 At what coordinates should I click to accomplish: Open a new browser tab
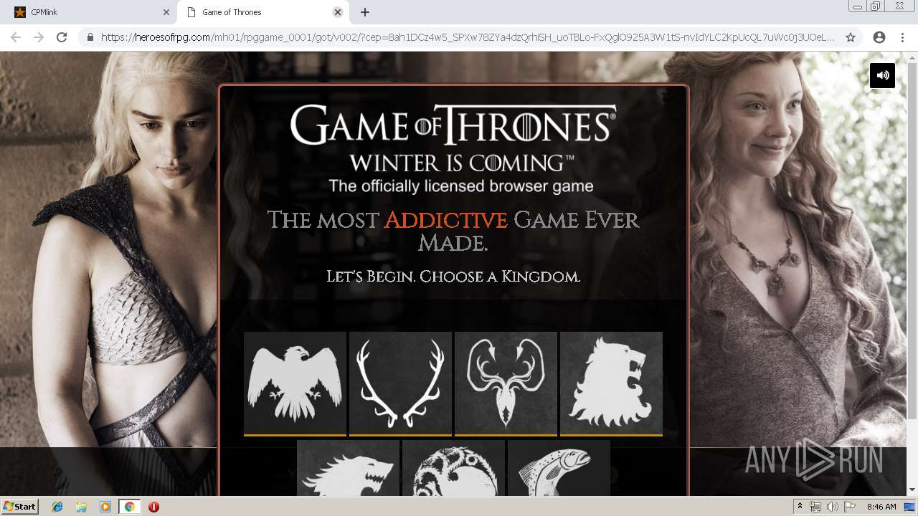click(364, 12)
